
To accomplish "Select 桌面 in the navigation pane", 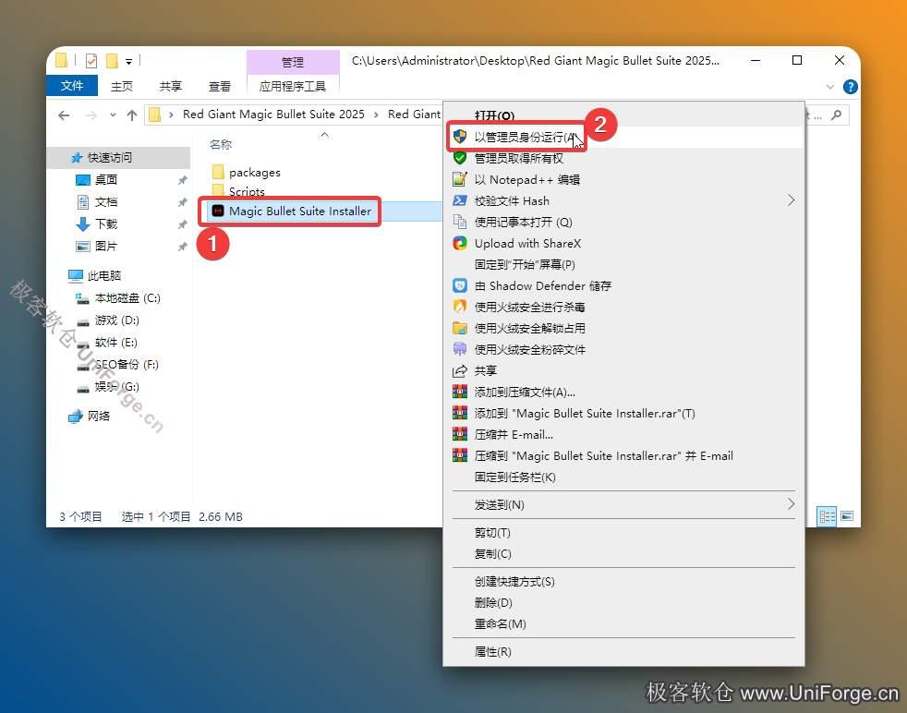I will tap(106, 180).
